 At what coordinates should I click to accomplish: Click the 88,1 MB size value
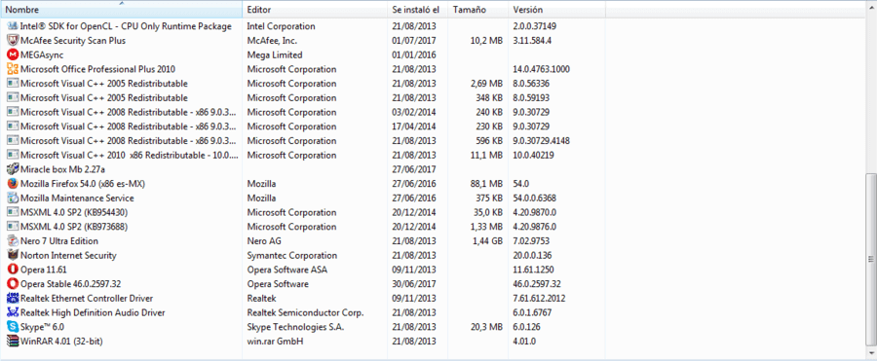coord(486,184)
